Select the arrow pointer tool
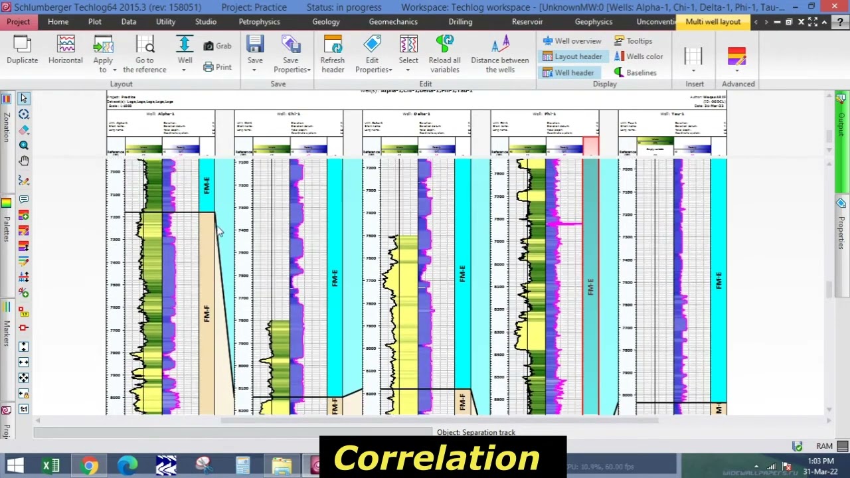The width and height of the screenshot is (850, 478). 24,99
